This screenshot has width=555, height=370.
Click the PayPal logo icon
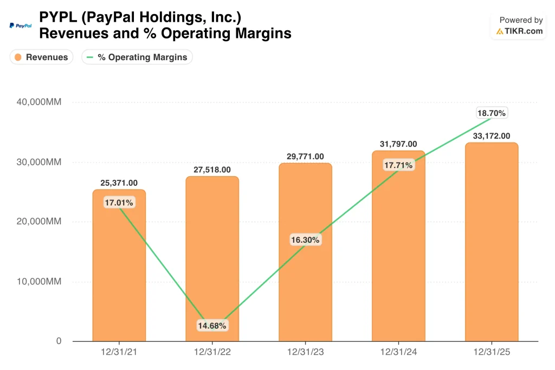tap(20, 25)
